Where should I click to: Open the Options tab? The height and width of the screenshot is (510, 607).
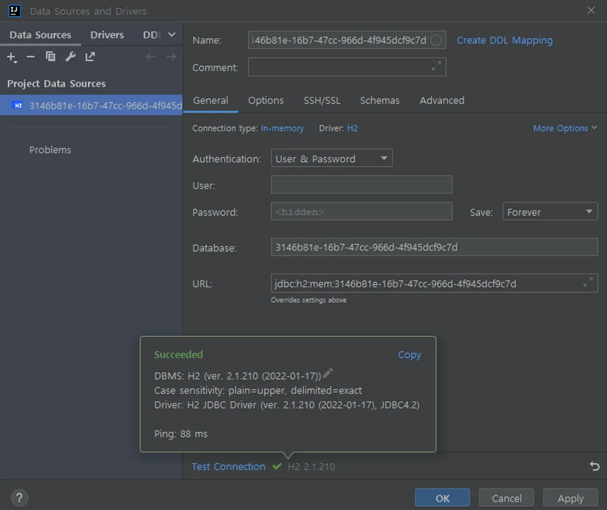pos(266,100)
